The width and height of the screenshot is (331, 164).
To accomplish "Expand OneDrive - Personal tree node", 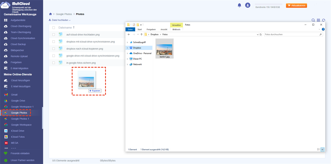I will click(x=127, y=53).
